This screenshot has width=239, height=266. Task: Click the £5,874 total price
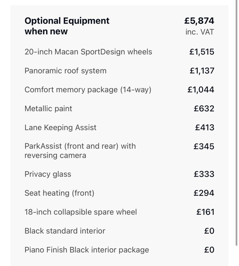[199, 21]
